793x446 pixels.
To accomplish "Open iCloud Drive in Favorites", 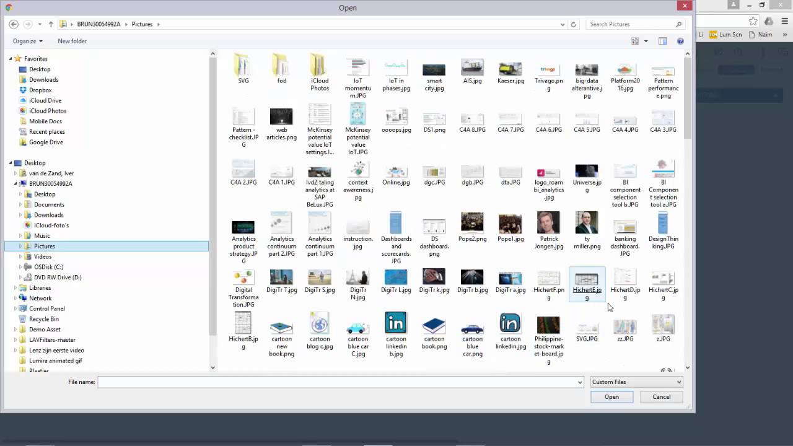I will (45, 100).
